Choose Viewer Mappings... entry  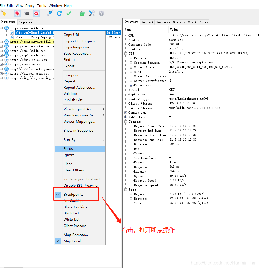coord(80,122)
